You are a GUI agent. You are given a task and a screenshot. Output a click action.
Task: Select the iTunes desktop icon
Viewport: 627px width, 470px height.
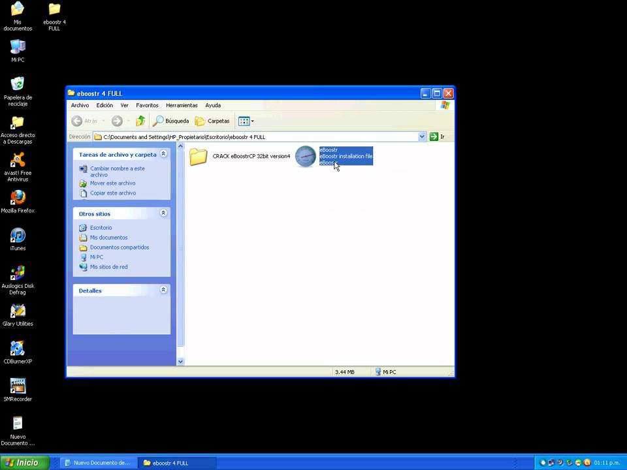[x=18, y=239]
